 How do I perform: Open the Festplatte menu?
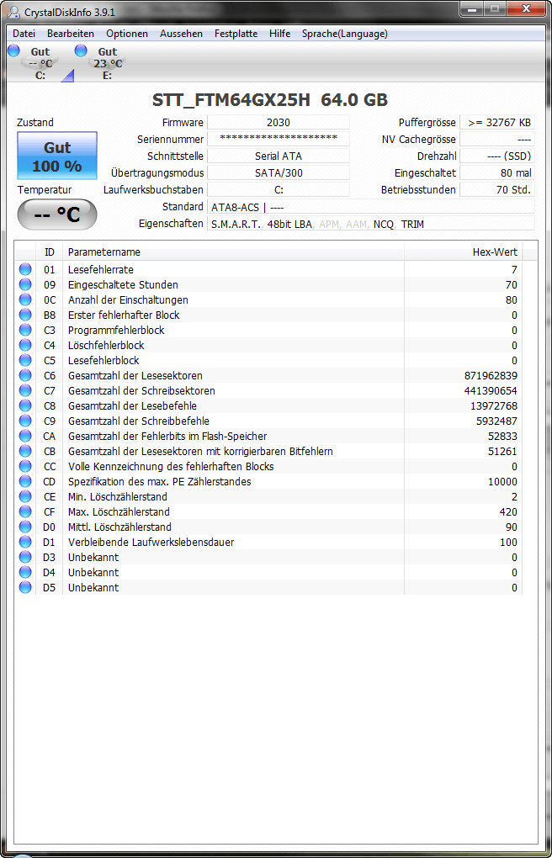[236, 34]
